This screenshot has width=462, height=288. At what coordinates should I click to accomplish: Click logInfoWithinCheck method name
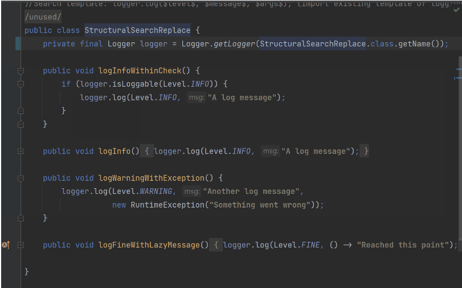tap(140, 71)
